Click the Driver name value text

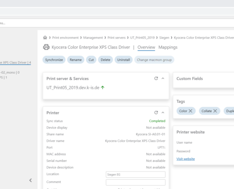pyautogui.click(x=135, y=141)
